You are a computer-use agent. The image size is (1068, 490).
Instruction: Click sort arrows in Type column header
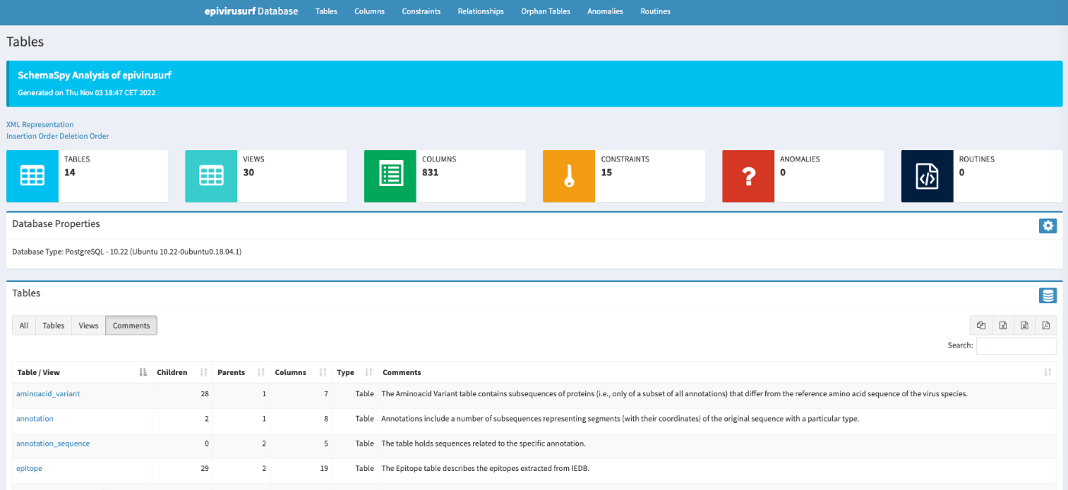coord(368,373)
